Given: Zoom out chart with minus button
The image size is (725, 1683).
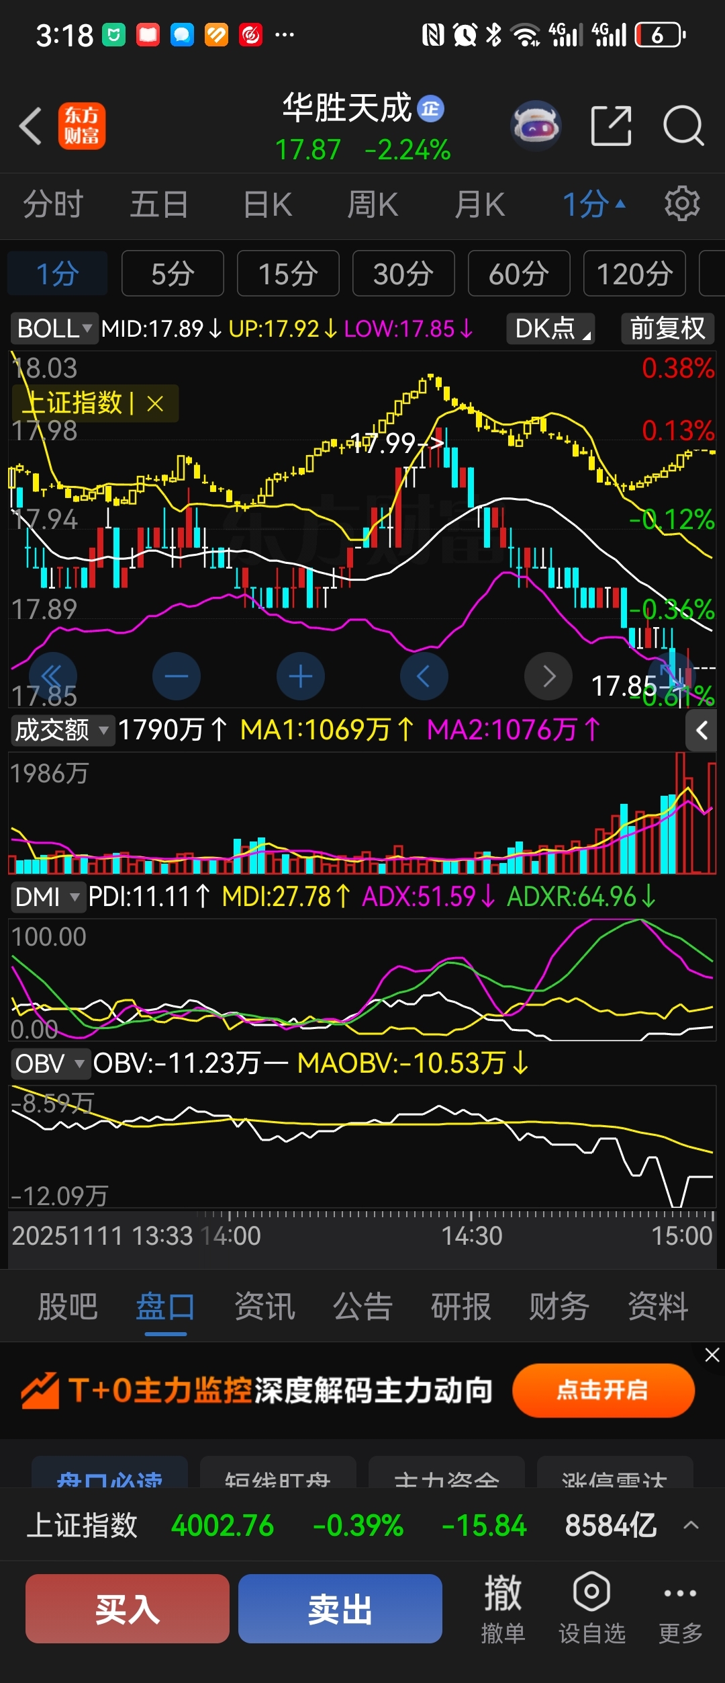Looking at the screenshot, I should 177,676.
